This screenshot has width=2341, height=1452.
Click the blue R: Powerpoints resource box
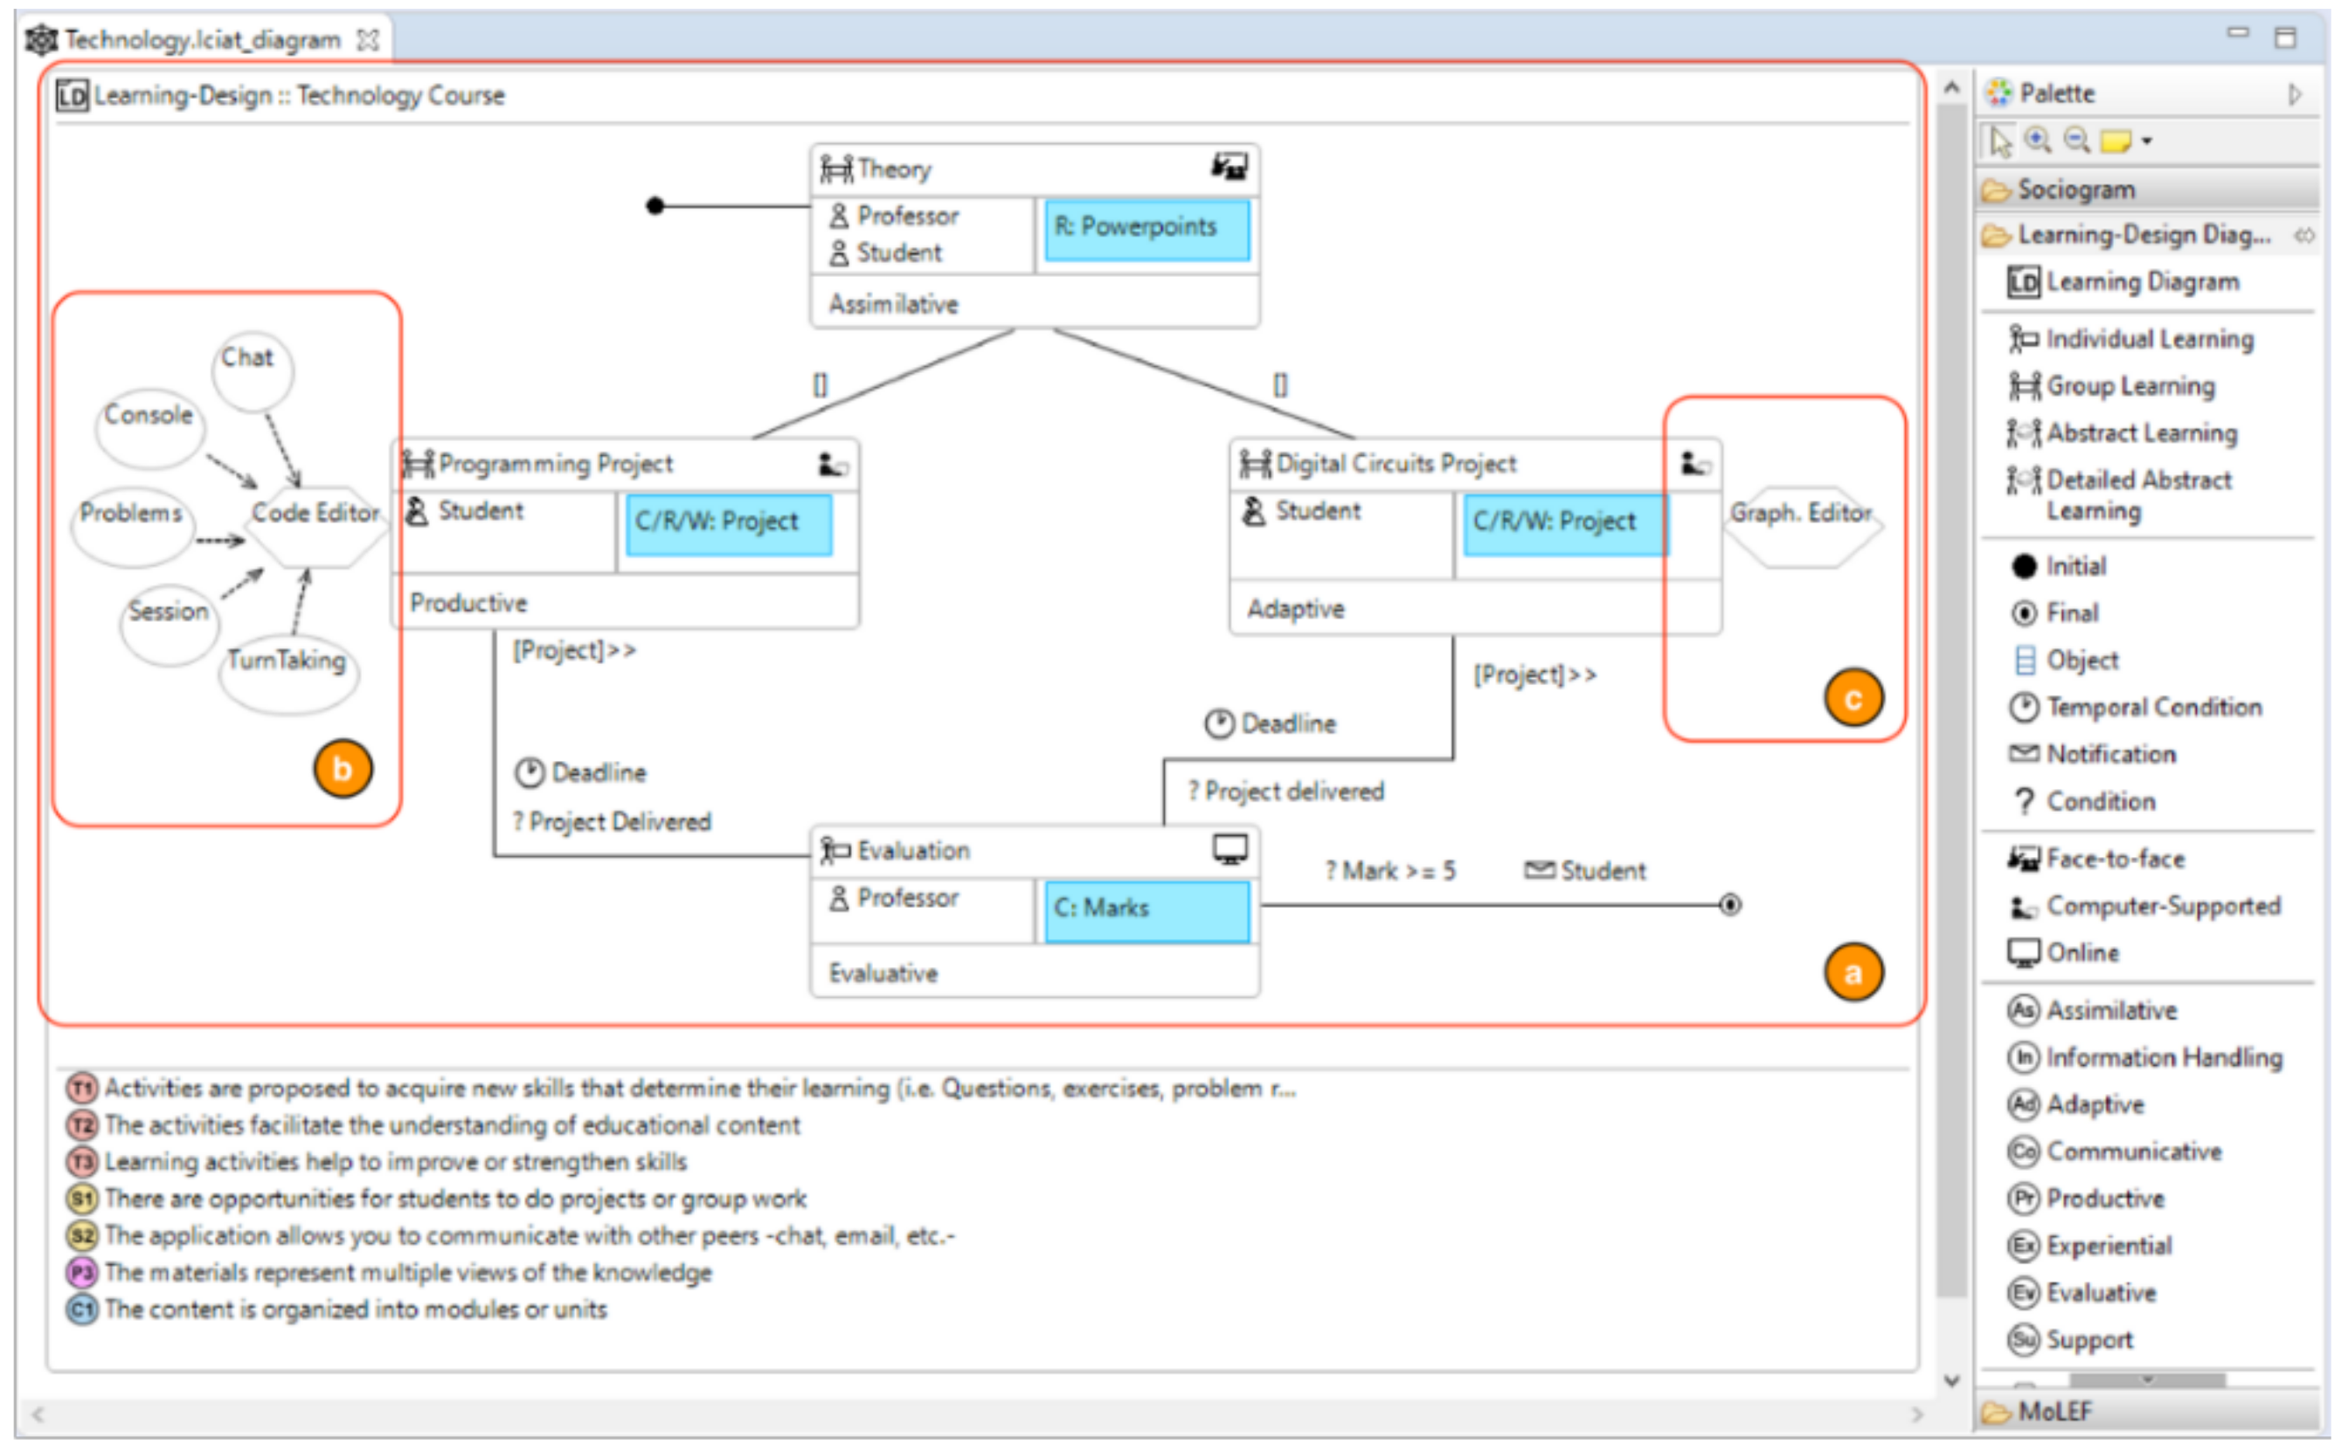coord(1146,230)
